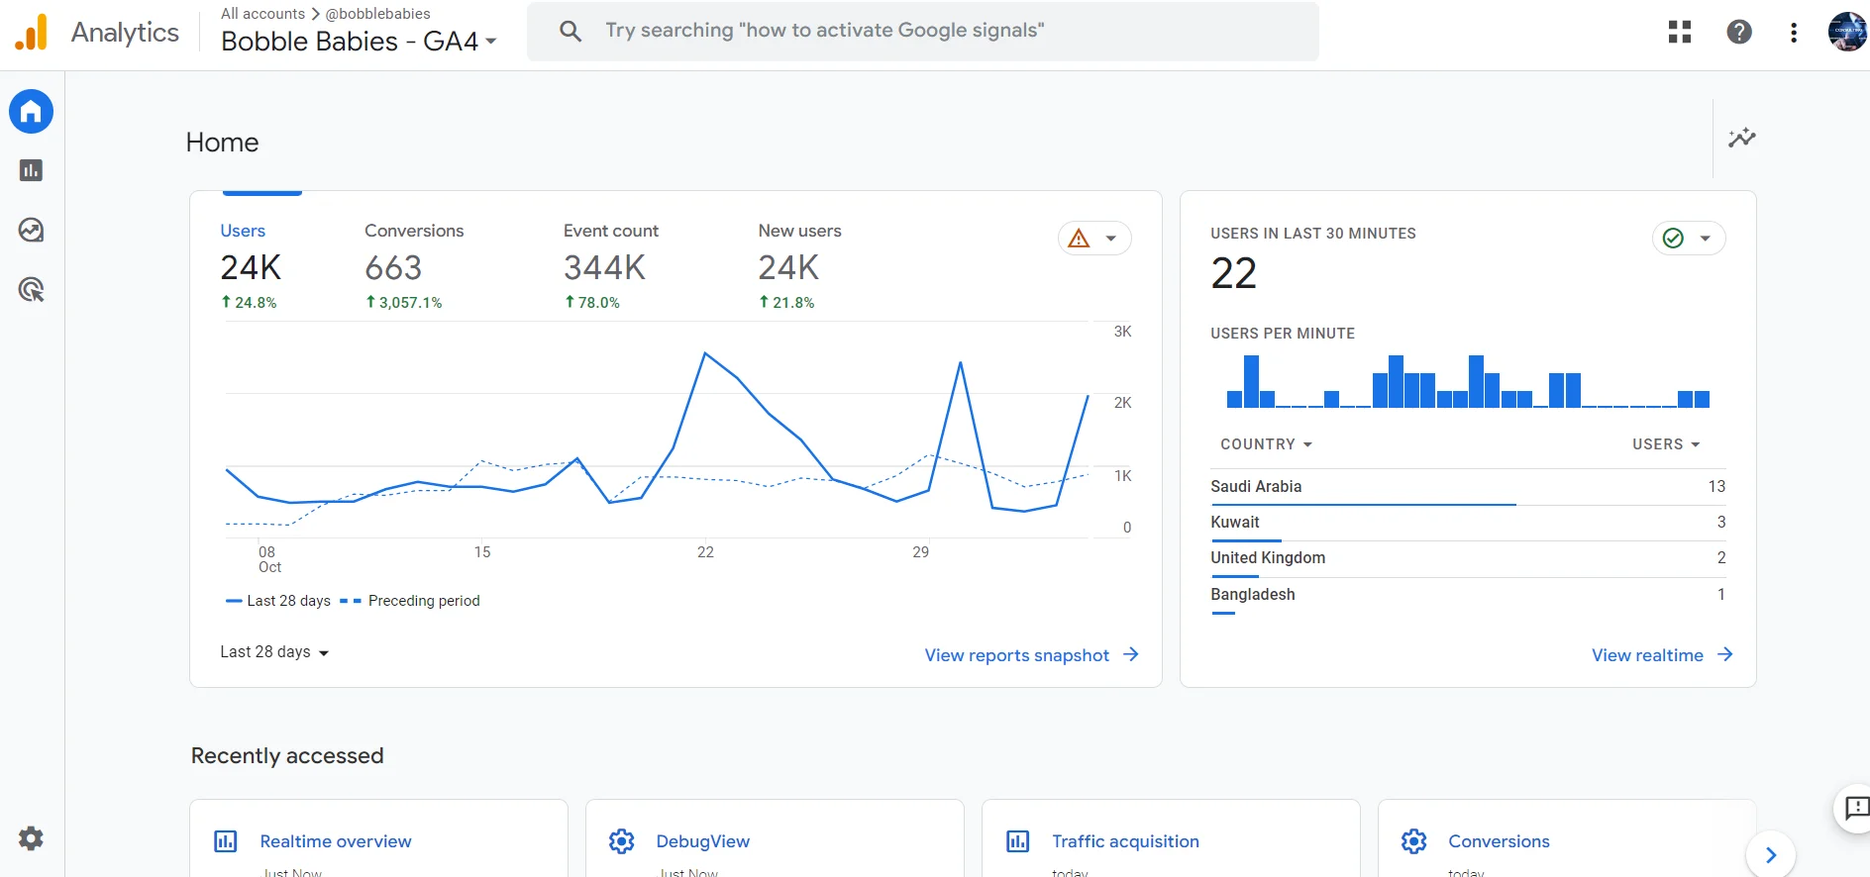Open the Admin gear icon
1870x877 pixels.
click(31, 838)
